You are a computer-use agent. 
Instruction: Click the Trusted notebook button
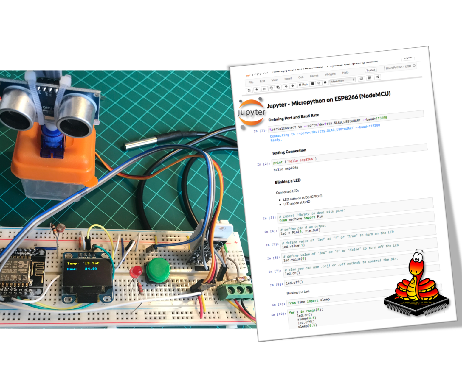[371, 70]
